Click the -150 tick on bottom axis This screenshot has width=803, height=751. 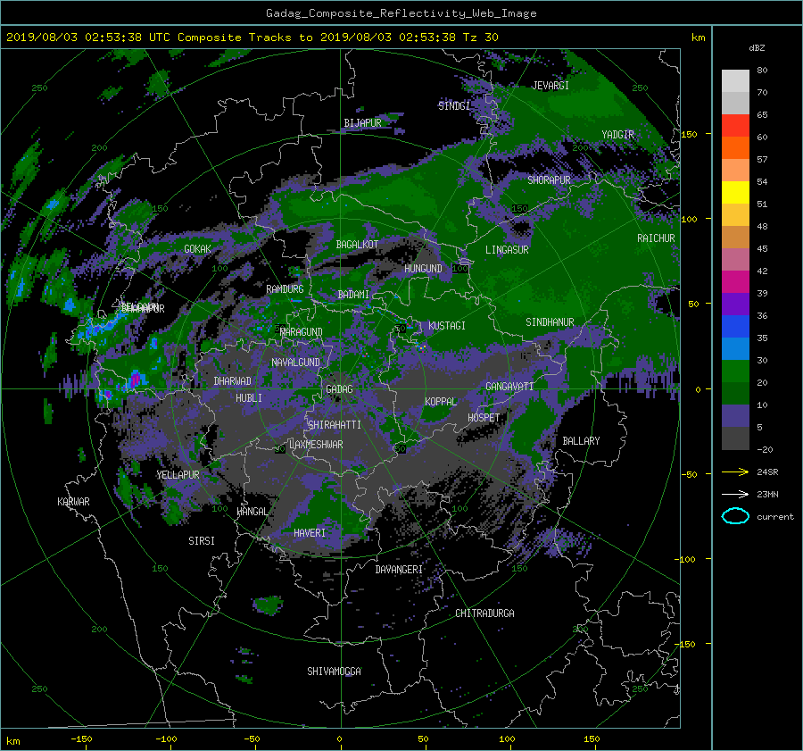point(81,739)
